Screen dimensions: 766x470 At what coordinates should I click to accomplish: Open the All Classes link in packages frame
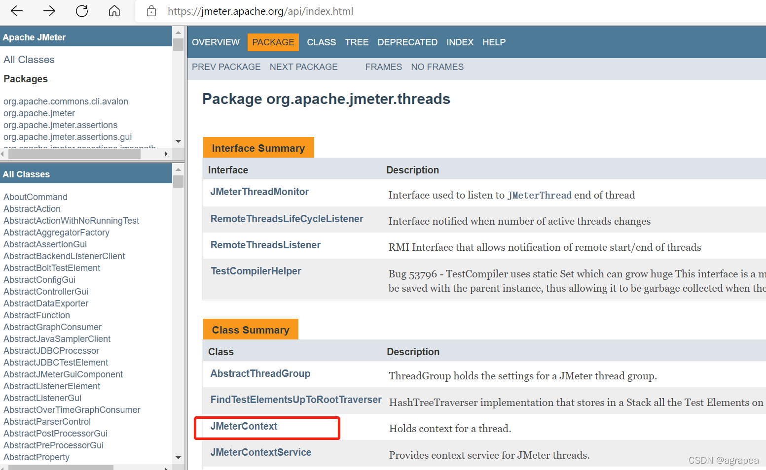coord(29,60)
